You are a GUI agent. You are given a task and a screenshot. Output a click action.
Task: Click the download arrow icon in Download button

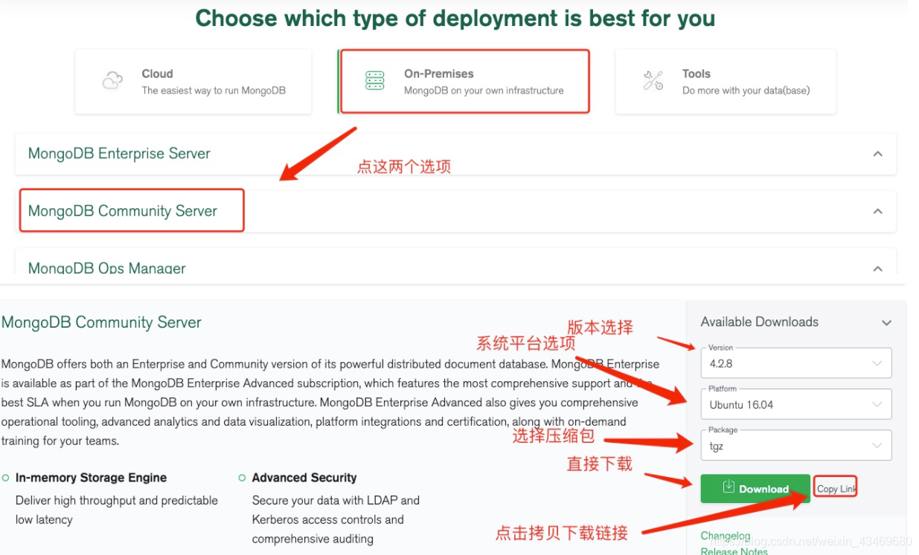coord(729,487)
